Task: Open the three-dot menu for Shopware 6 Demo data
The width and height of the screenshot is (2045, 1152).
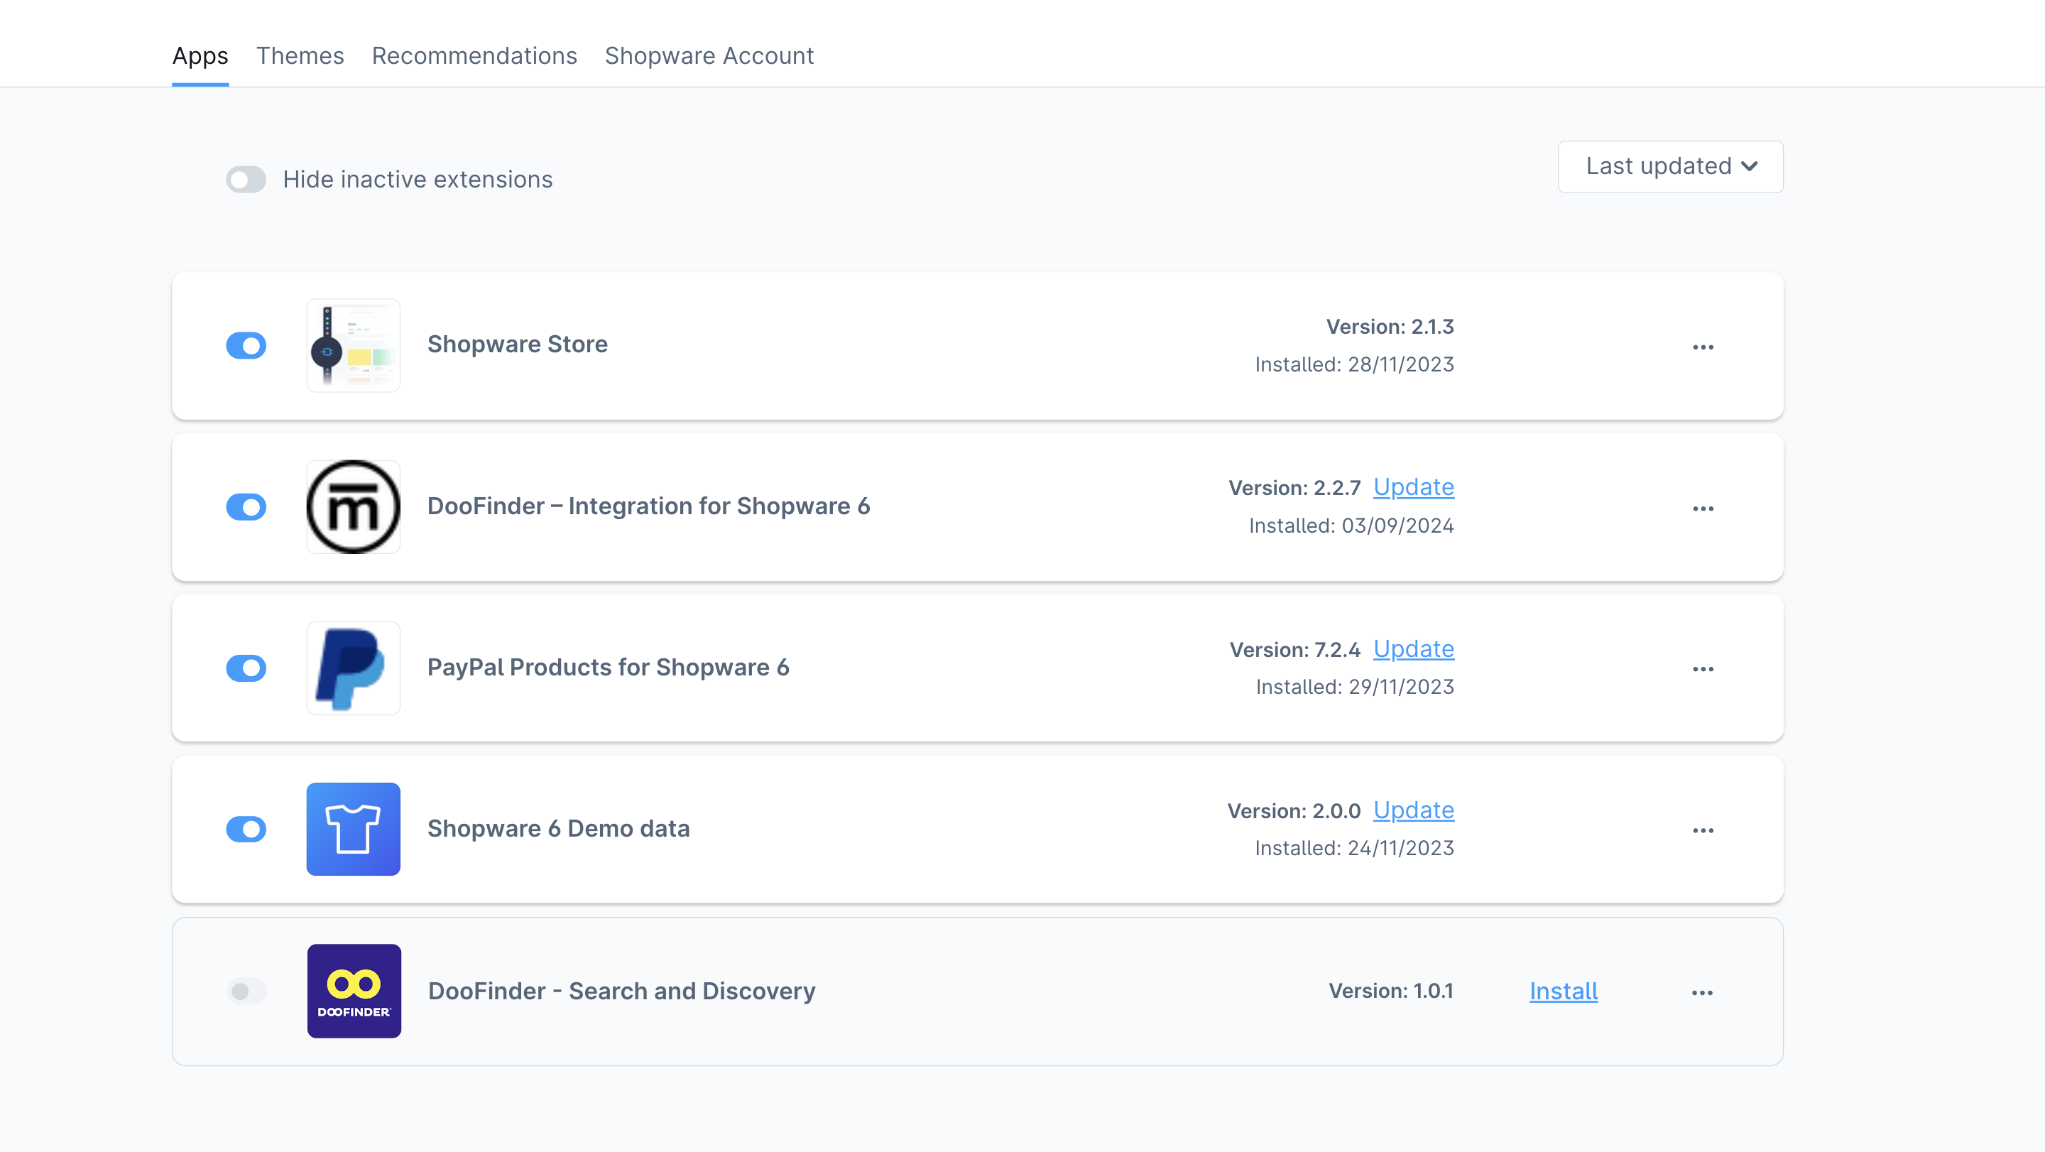Action: pyautogui.click(x=1703, y=830)
